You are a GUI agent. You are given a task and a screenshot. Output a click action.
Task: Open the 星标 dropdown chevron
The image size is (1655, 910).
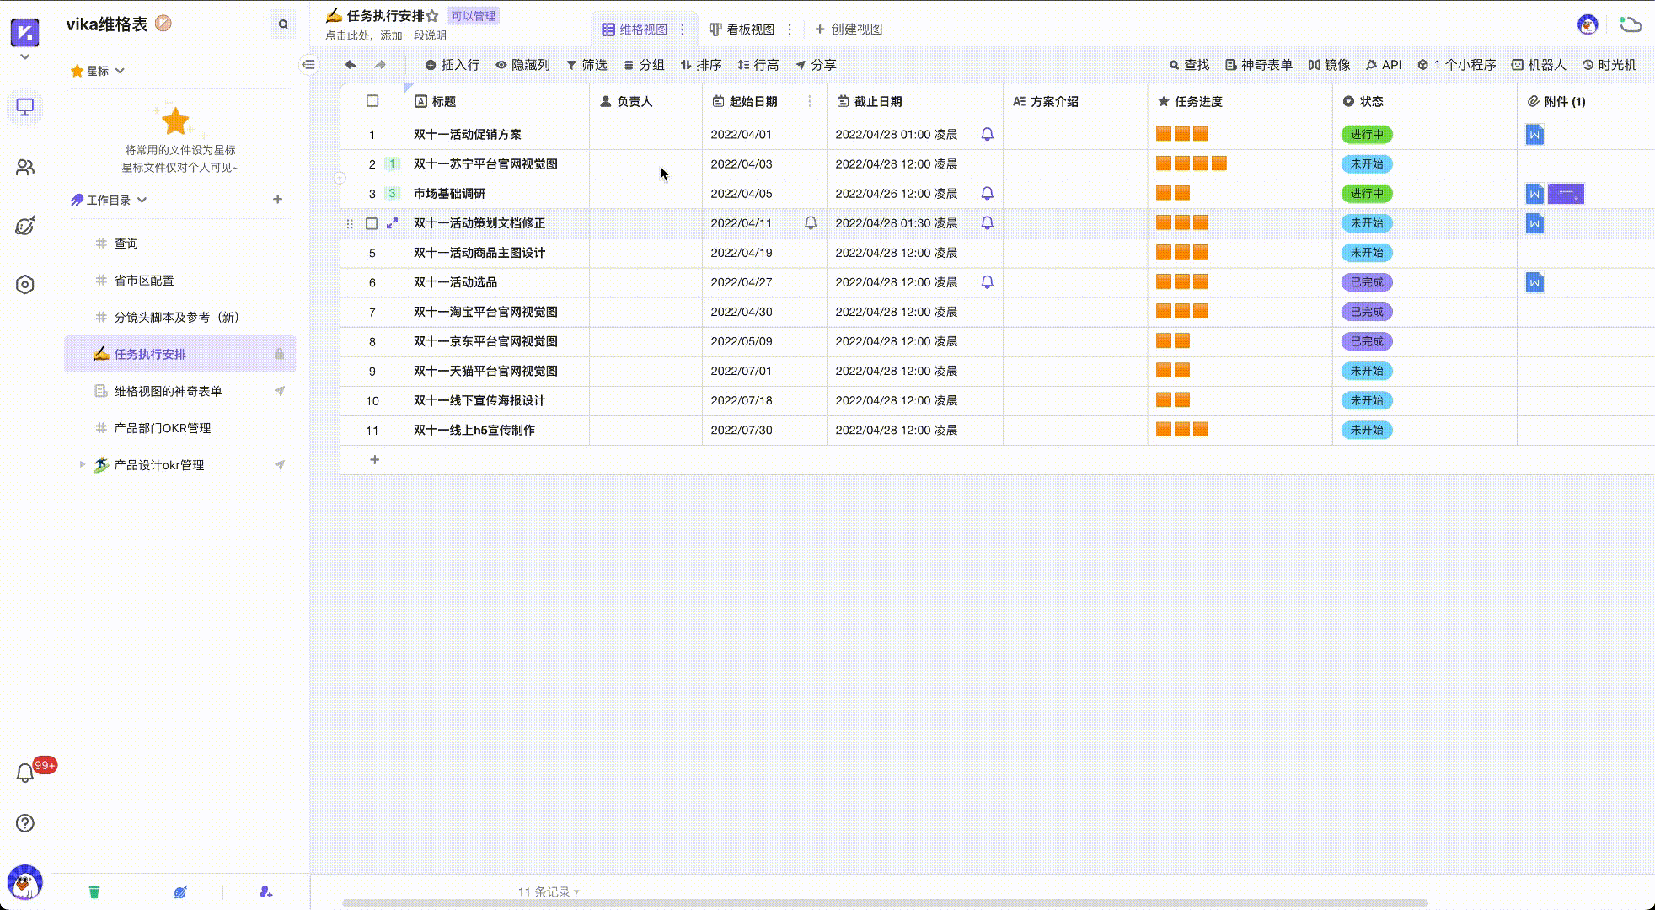[x=120, y=71]
